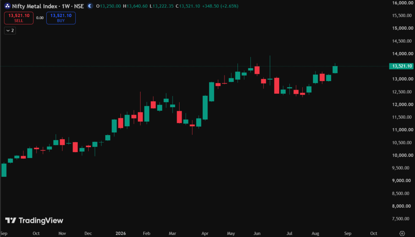415x237 pixels.
Task: Click the open value O13,250.00
Action: (x=109, y=6)
